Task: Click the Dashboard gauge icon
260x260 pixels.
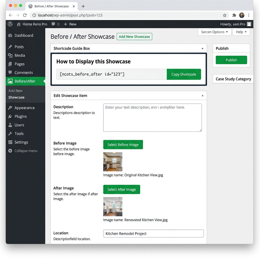Action: coord(10,36)
